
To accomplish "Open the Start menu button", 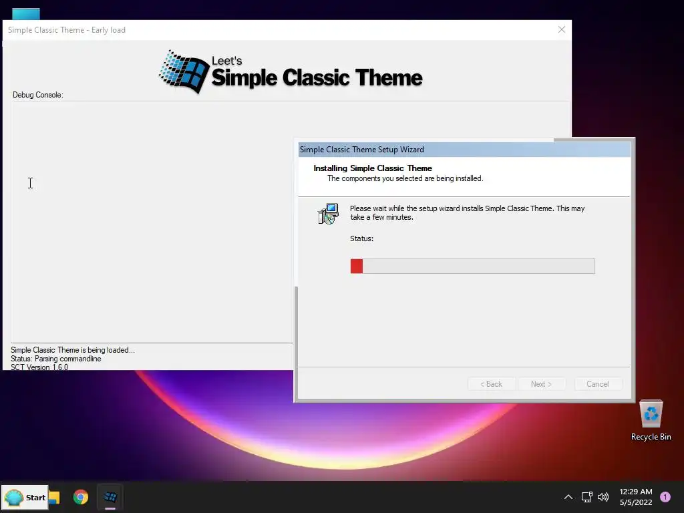I will point(25,497).
